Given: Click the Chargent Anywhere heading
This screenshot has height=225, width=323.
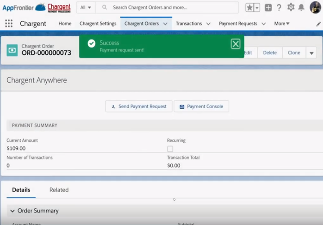Looking at the screenshot, I should point(37,80).
